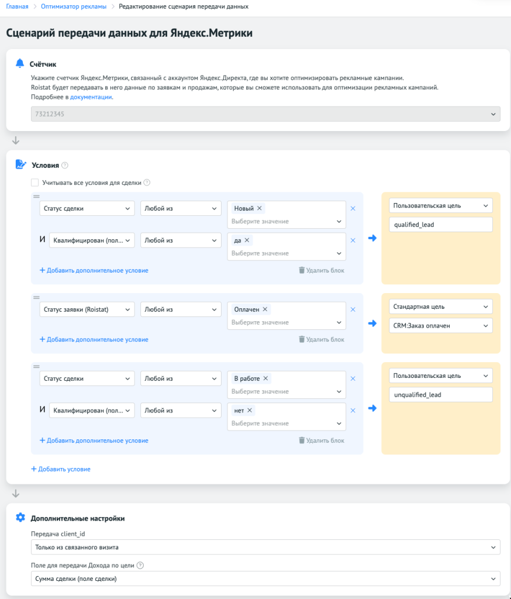Remove the 'нет' tag value
Viewport: 511px width, 599px height.
point(250,411)
